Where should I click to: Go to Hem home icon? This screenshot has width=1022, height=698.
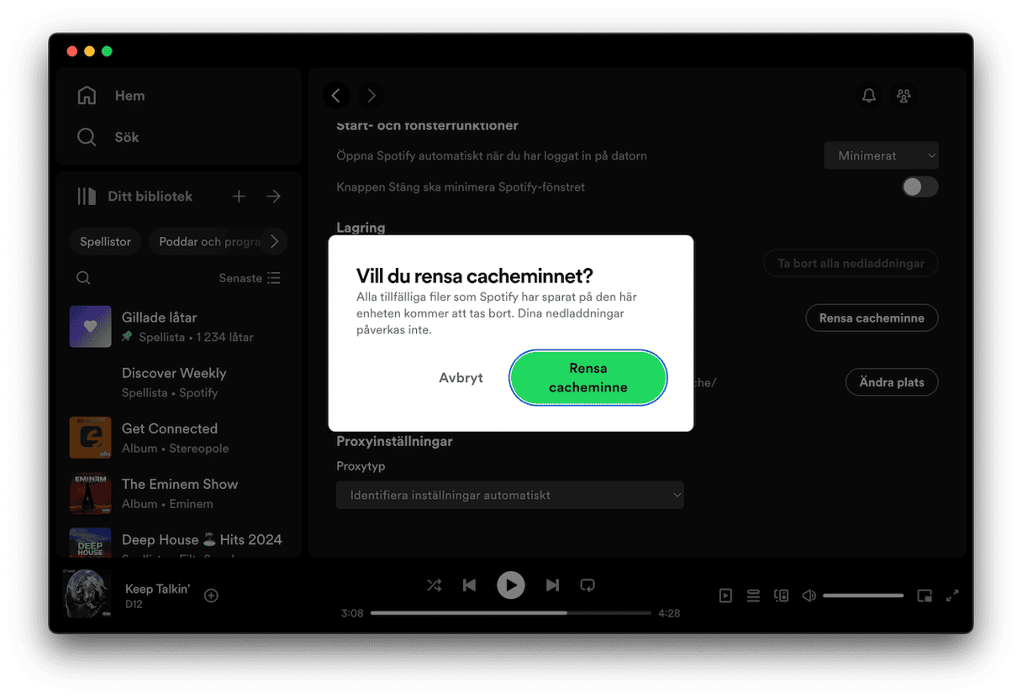pos(87,96)
